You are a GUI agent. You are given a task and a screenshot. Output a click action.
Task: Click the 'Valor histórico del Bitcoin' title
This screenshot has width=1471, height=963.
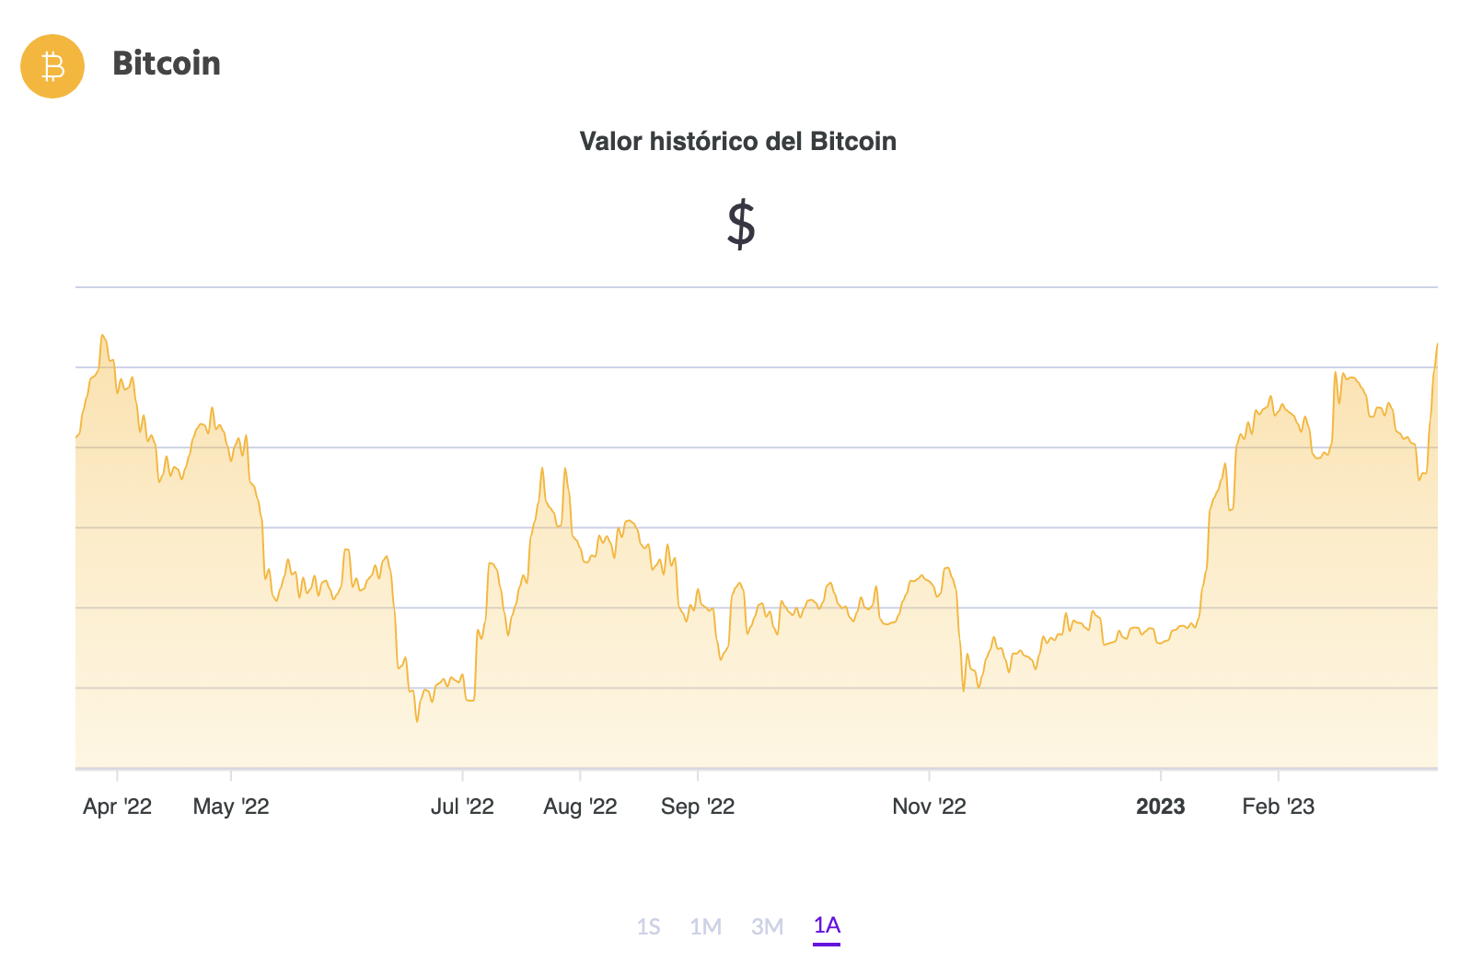(x=737, y=141)
